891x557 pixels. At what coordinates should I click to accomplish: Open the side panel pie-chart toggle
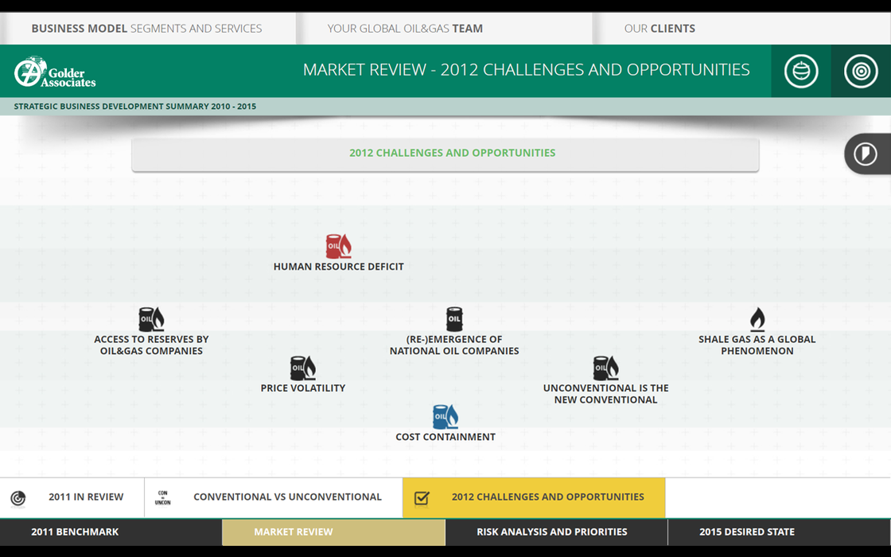866,154
